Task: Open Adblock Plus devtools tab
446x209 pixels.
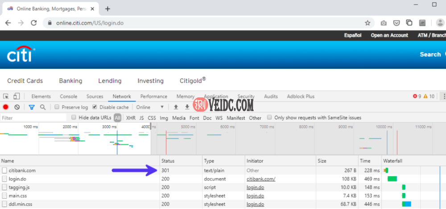Action: pos(301,96)
